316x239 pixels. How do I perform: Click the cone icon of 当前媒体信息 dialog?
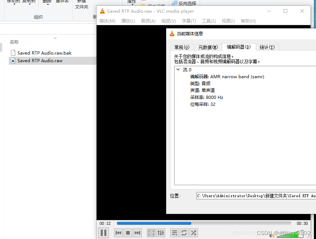pyautogui.click(x=172, y=33)
